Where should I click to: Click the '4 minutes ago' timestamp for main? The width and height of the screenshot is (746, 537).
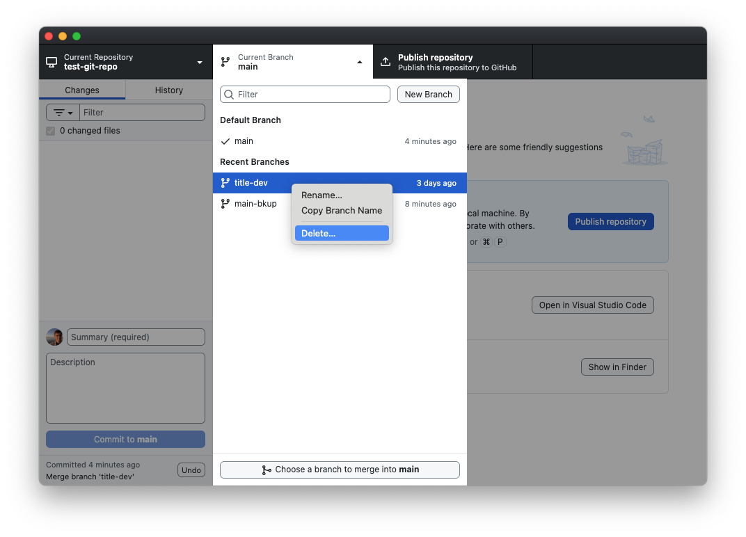(431, 141)
